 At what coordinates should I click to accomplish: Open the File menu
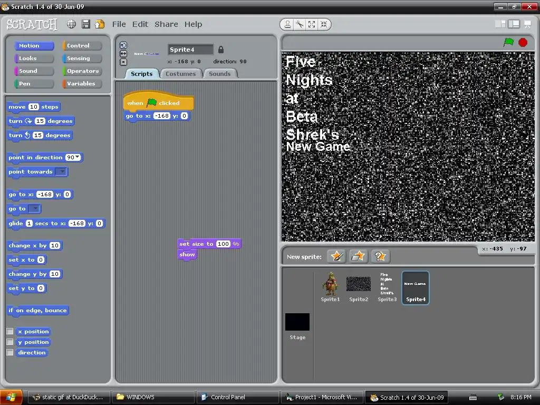pyautogui.click(x=119, y=24)
